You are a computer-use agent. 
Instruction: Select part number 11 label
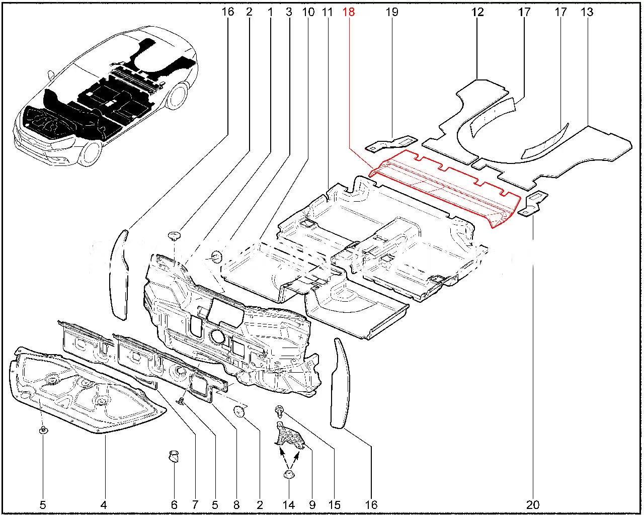click(328, 12)
